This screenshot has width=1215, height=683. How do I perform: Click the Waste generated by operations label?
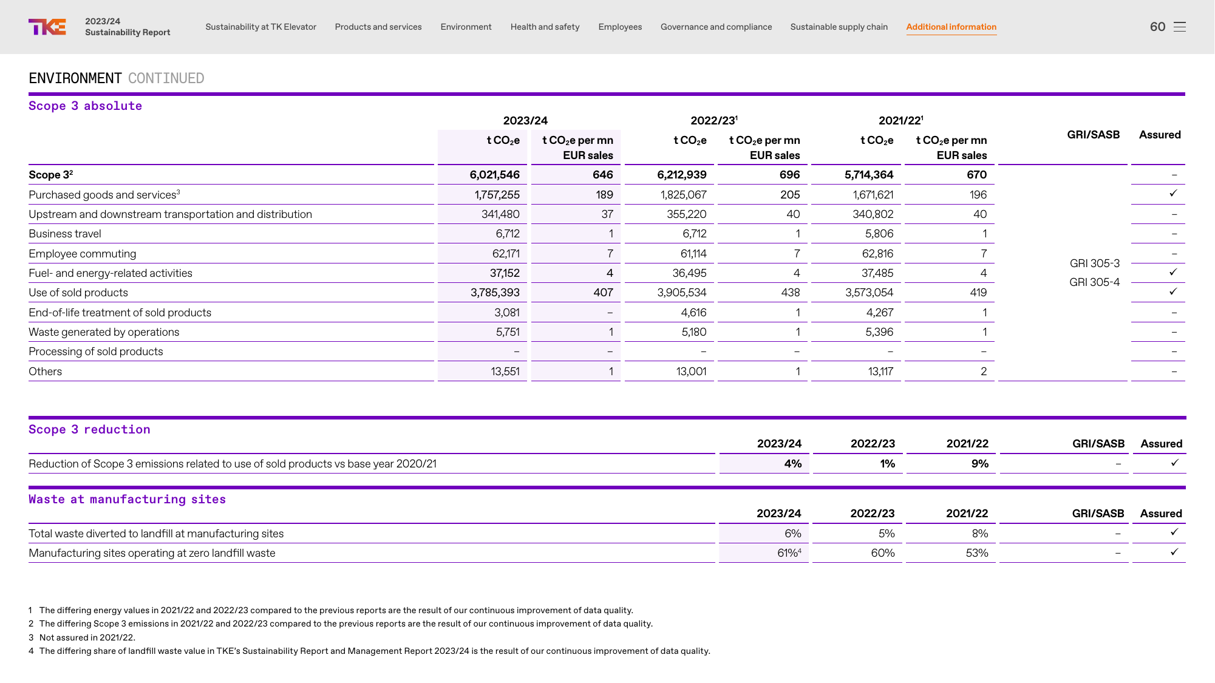tap(104, 332)
